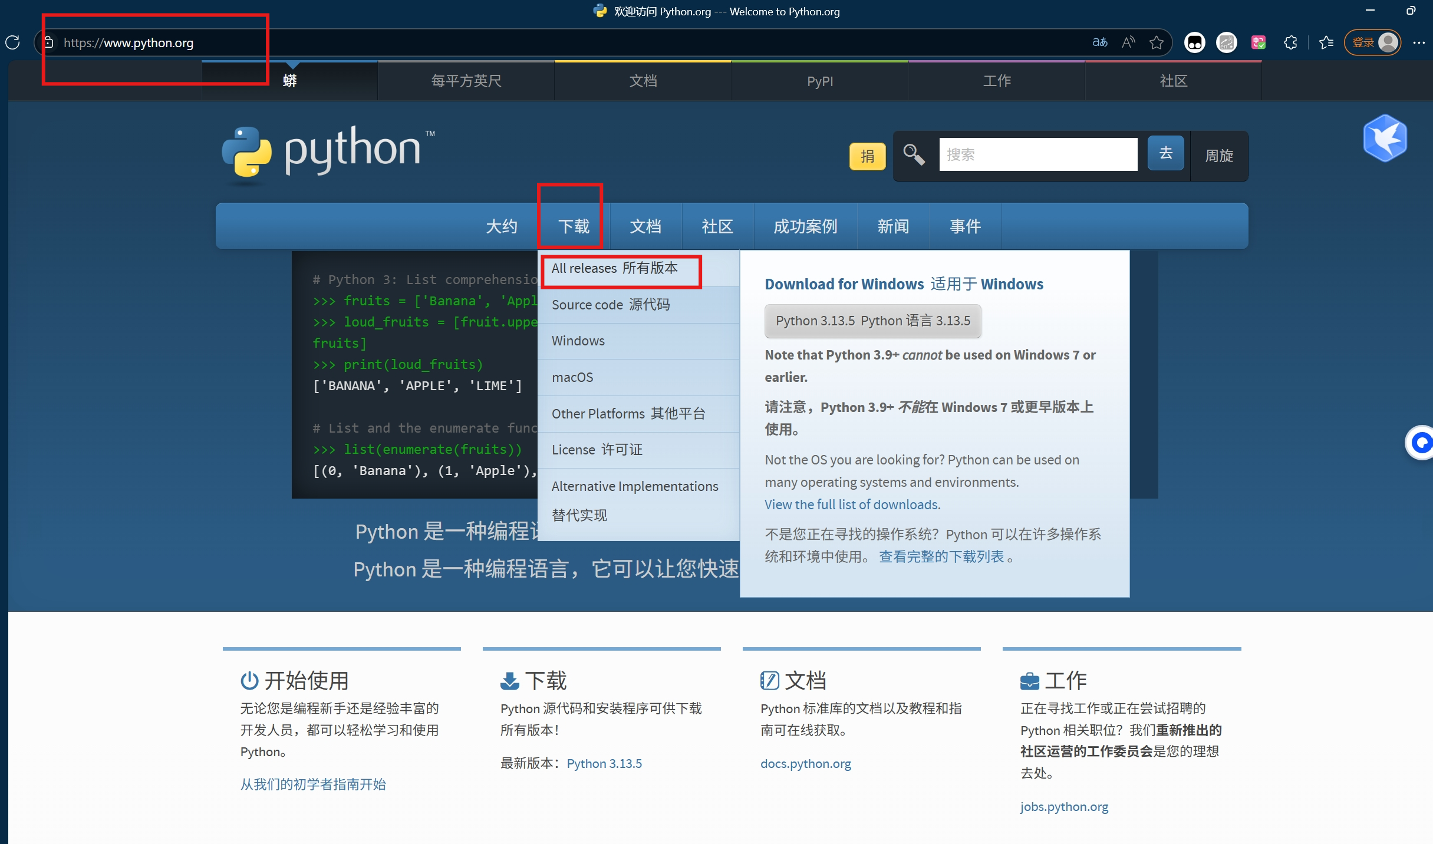Click 从我们的初学者指南开始 link
Screen dimensions: 1433x844
[x=313, y=784]
